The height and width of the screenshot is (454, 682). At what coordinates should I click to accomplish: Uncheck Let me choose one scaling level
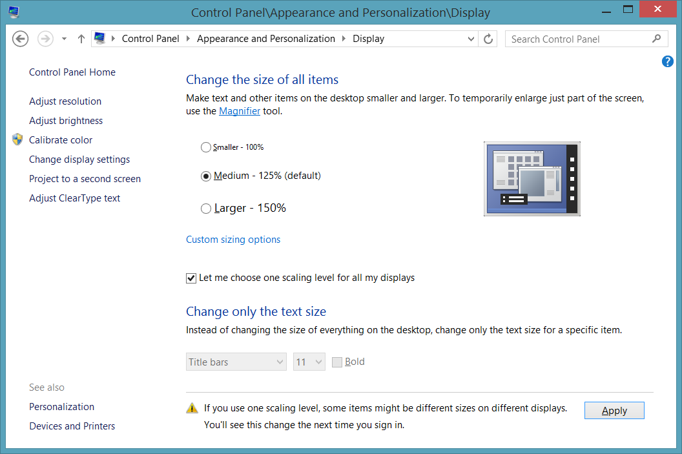191,278
